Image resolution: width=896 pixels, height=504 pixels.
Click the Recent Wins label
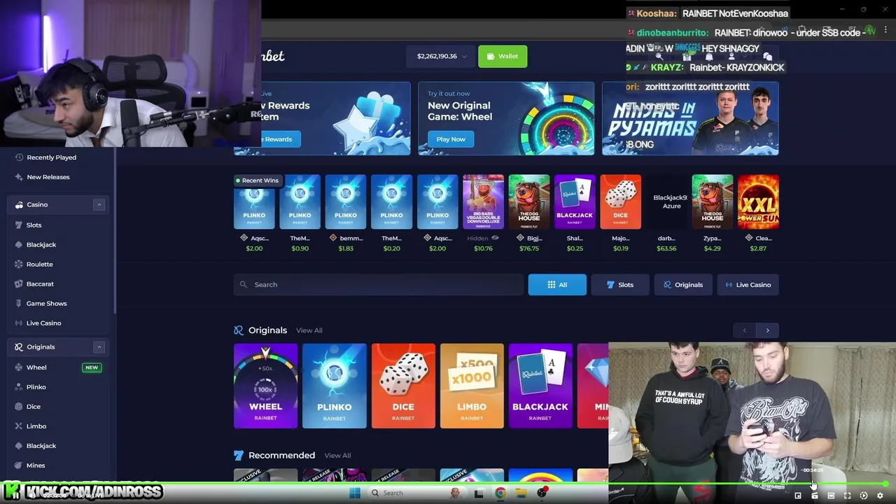coord(260,181)
